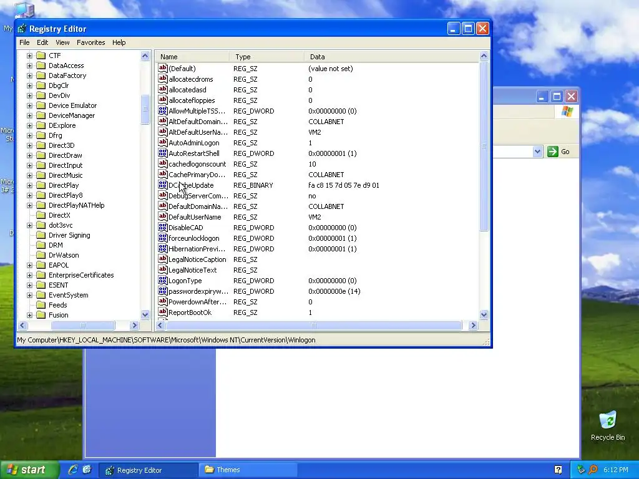Open the address dropdown in Themes window
Screen dimensions: 639x479
[x=537, y=152]
